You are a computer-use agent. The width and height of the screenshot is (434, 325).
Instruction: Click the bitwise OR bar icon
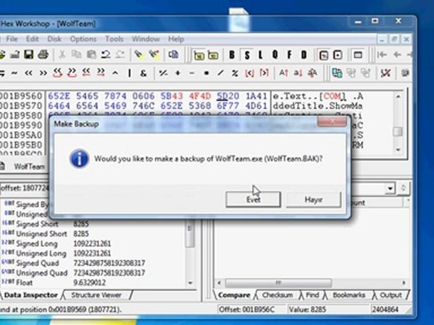pos(129,73)
